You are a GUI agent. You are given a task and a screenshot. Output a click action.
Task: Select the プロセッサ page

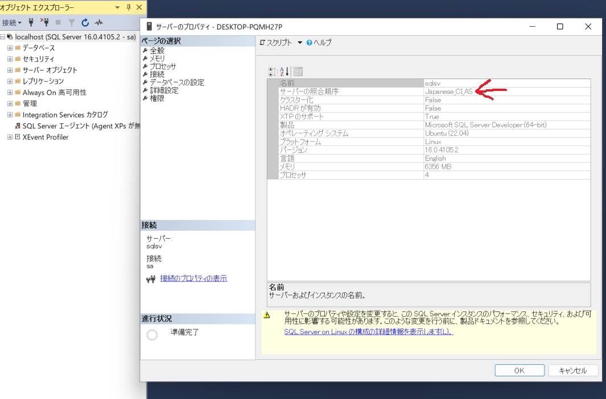(x=163, y=66)
